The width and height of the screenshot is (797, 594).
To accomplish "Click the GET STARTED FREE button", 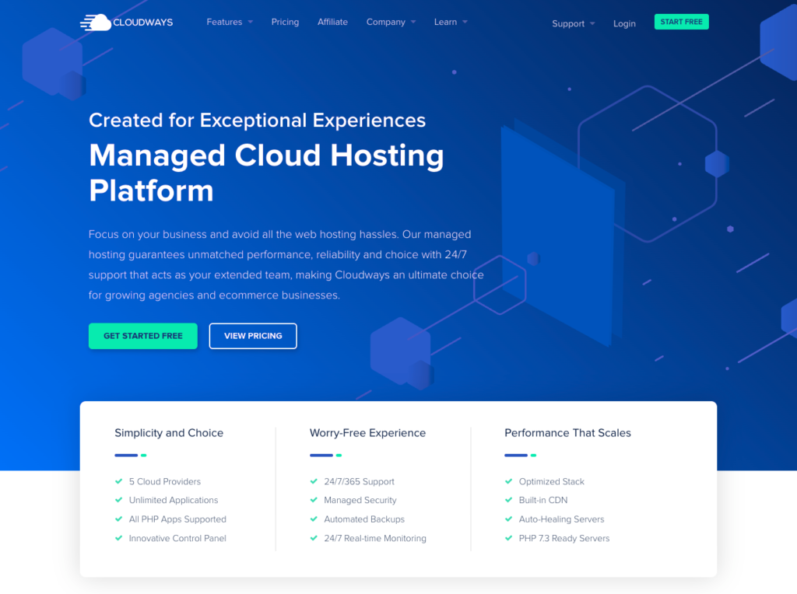I will pyautogui.click(x=143, y=336).
